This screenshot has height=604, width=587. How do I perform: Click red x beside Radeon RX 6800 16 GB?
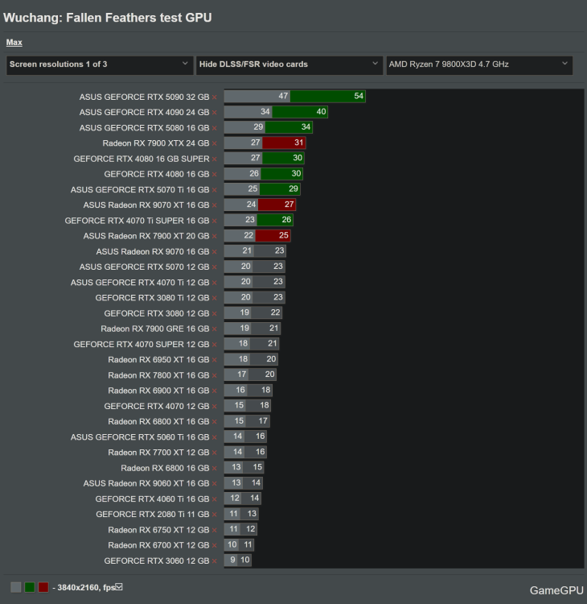tap(214, 469)
